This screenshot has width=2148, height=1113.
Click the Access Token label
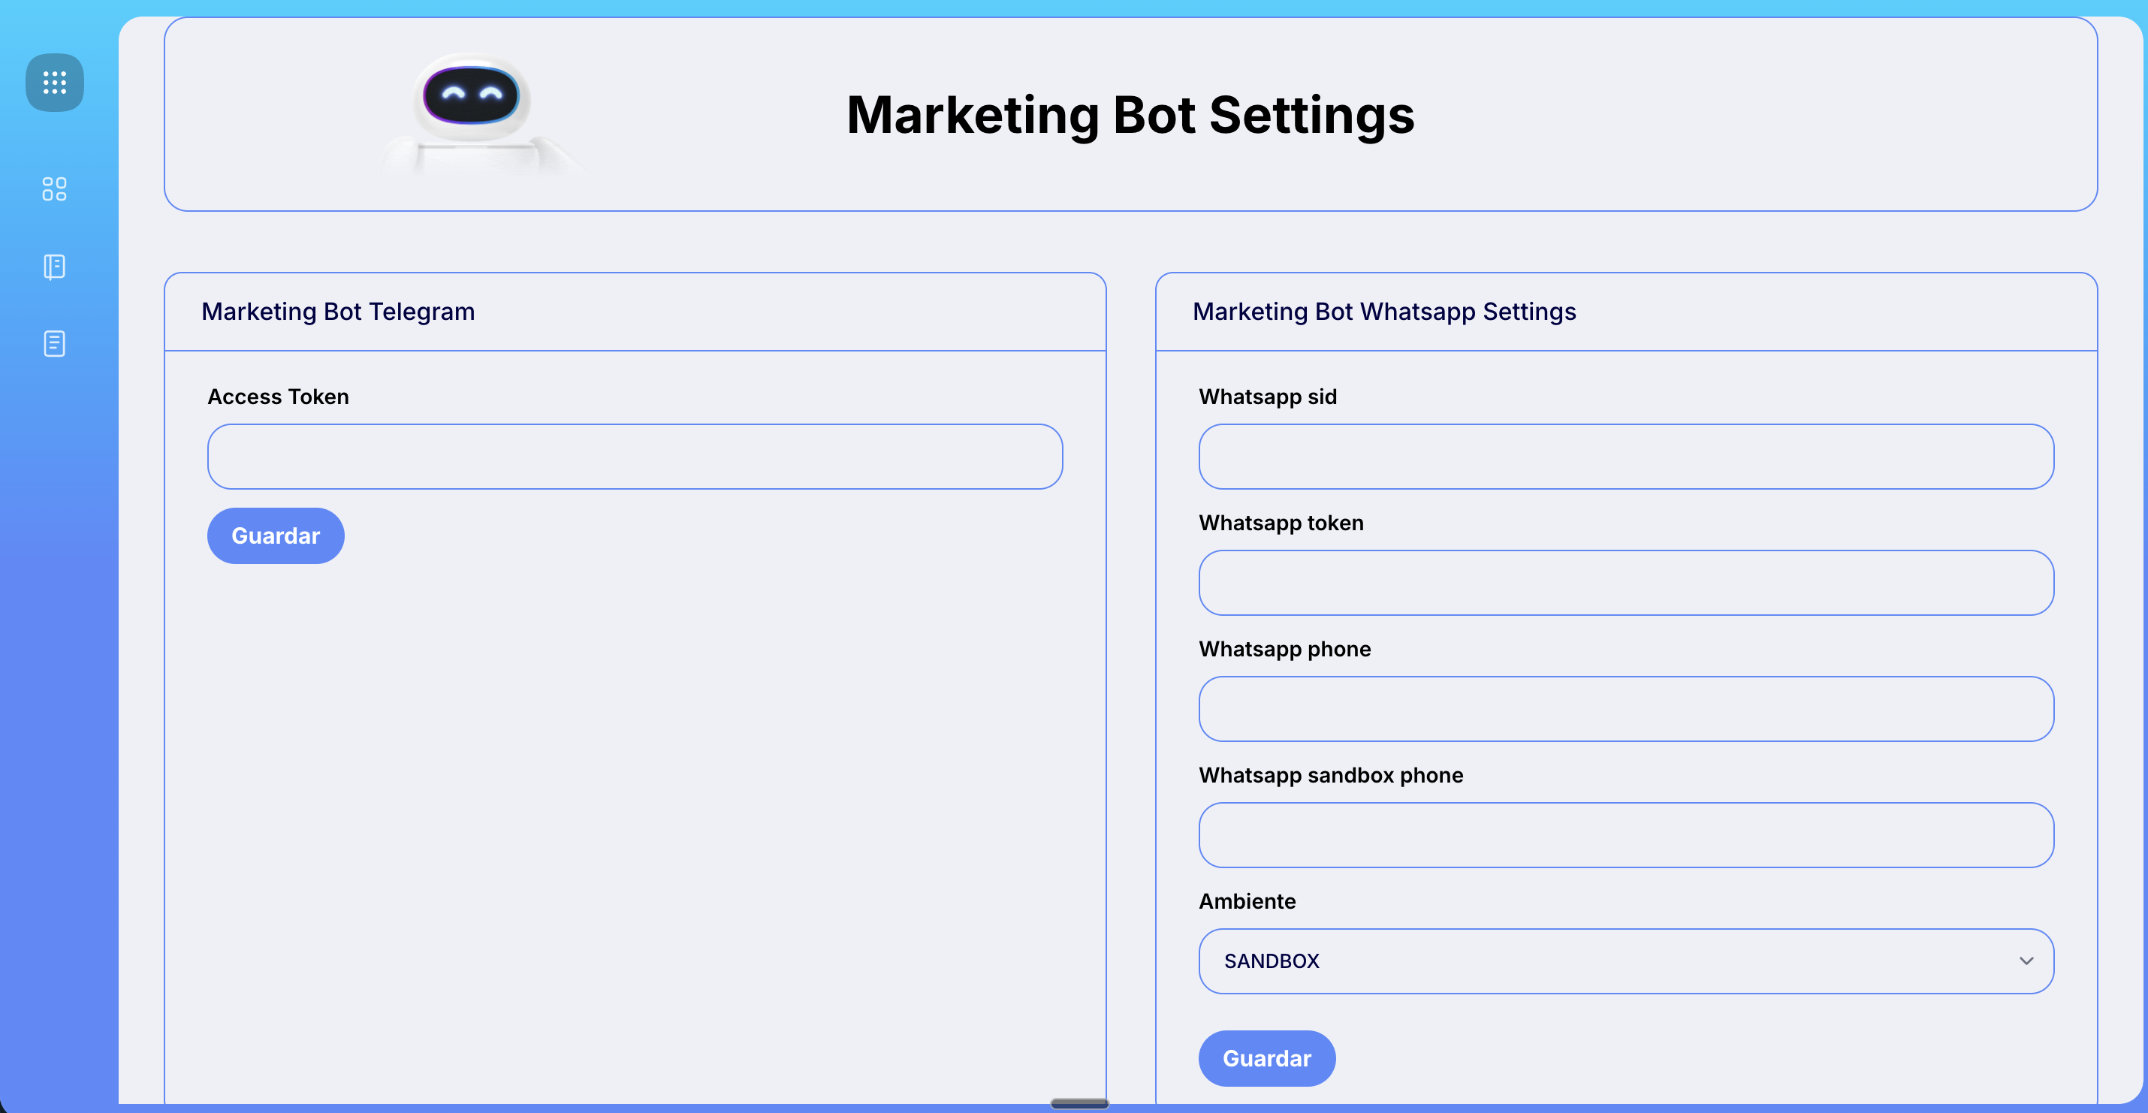click(x=278, y=397)
